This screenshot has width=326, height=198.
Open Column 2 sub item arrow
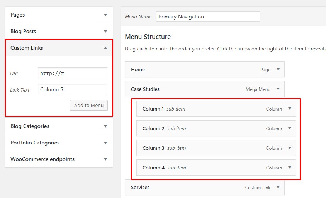pyautogui.click(x=290, y=129)
